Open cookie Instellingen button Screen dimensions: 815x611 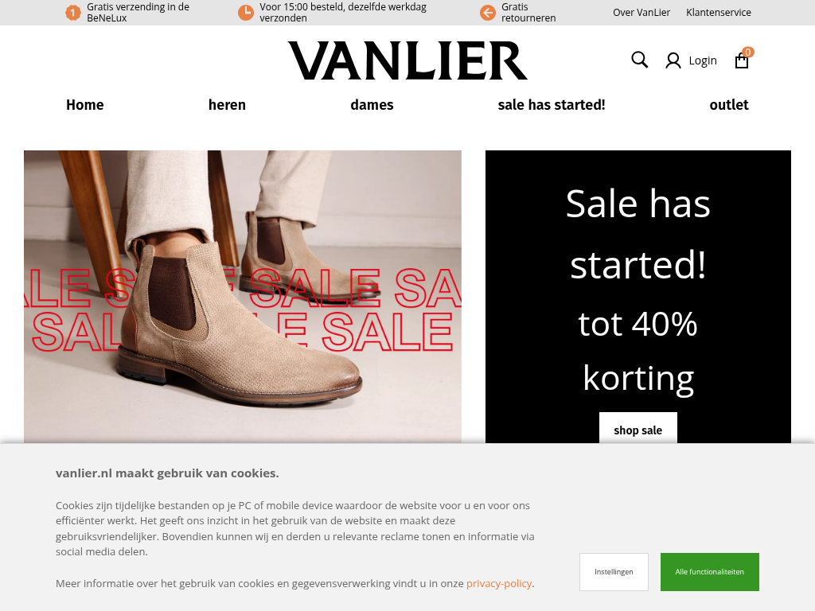click(x=614, y=572)
